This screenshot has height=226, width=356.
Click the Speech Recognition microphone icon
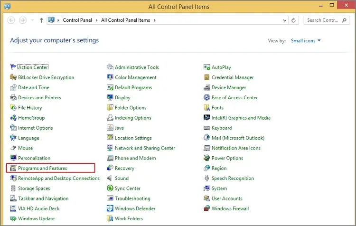pos(207,179)
